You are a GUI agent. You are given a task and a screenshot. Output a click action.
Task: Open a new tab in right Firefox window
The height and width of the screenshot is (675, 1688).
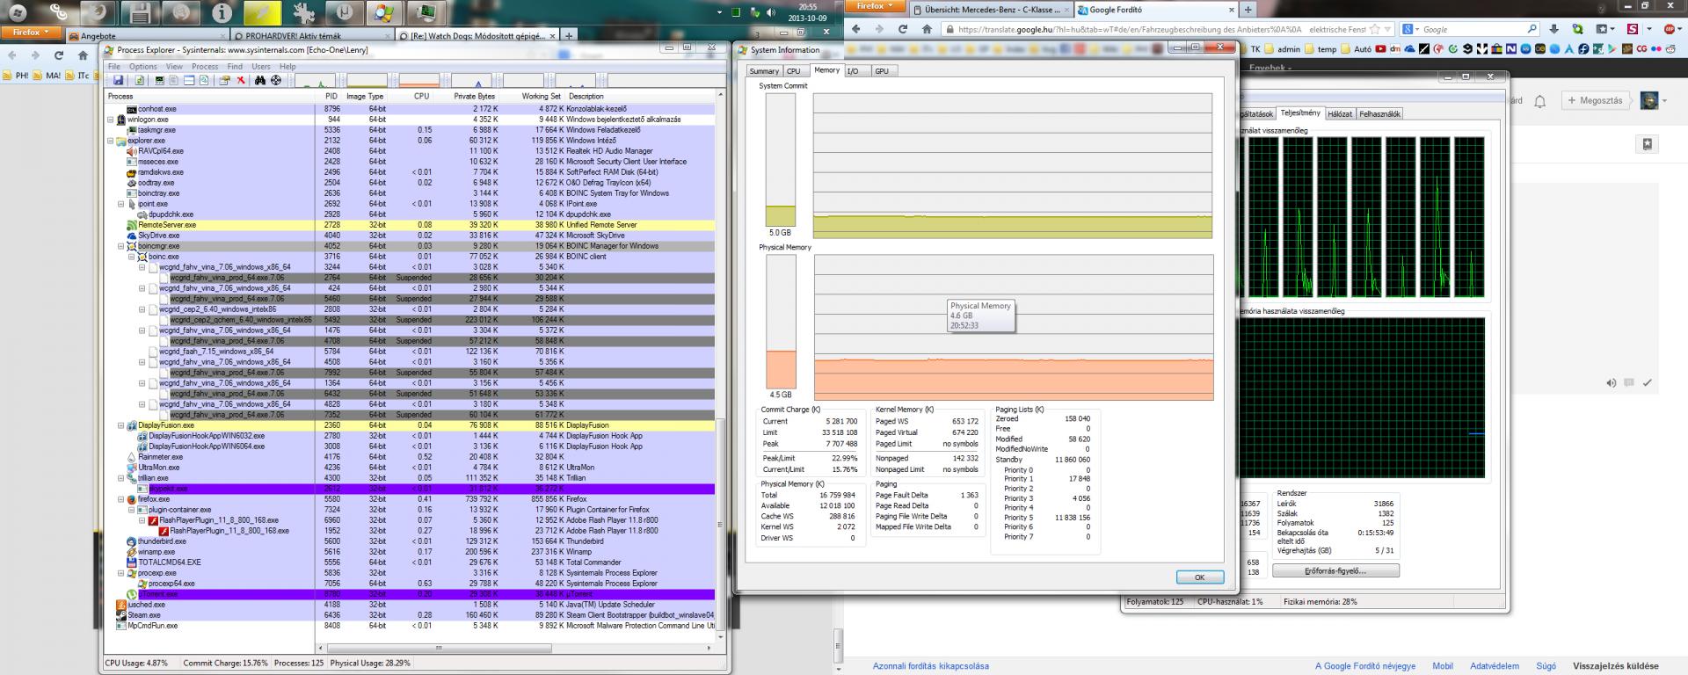coord(1248,10)
